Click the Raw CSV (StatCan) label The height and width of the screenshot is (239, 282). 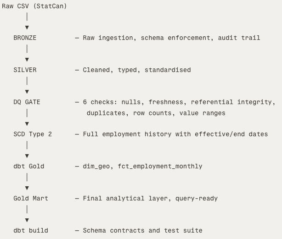coord(34,6)
